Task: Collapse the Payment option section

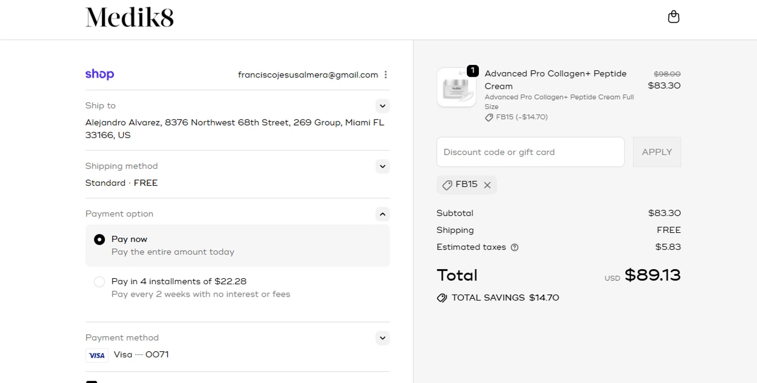Action: click(x=383, y=214)
